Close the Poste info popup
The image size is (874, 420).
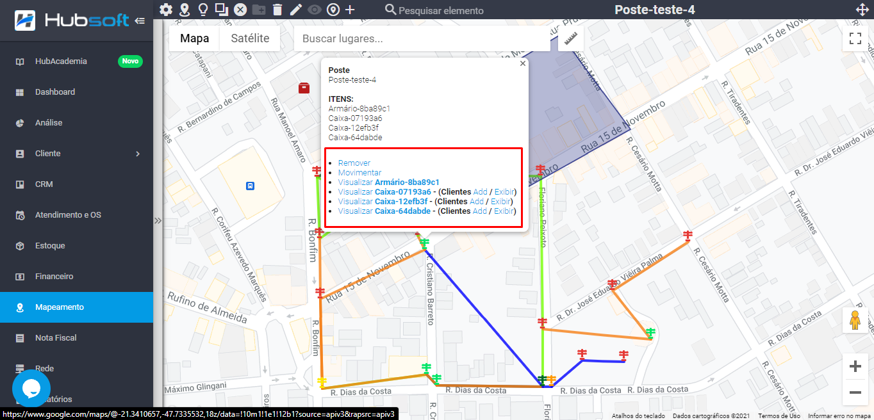[522, 63]
